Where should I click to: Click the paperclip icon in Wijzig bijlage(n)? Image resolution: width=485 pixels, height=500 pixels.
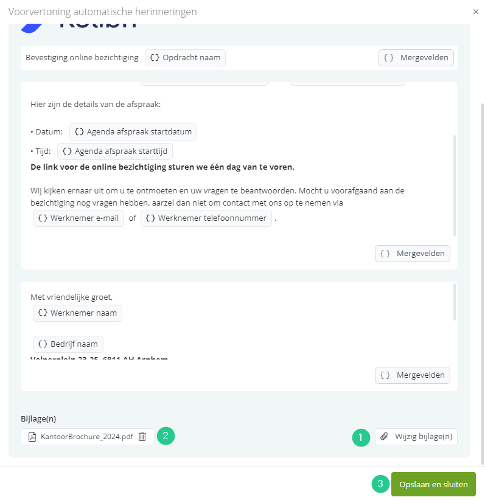(384, 436)
